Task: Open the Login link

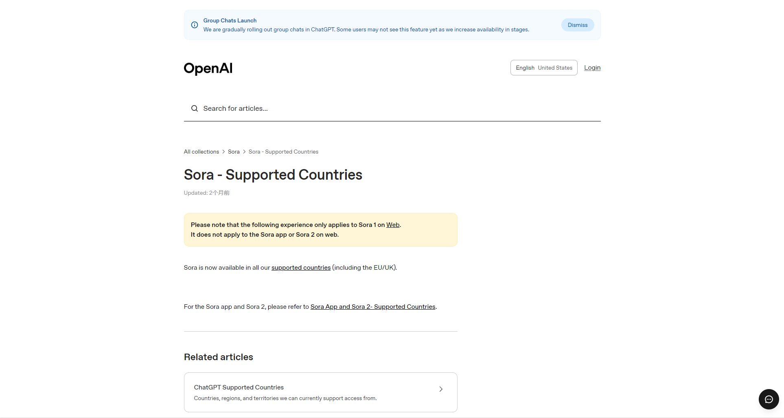Action: tap(592, 68)
